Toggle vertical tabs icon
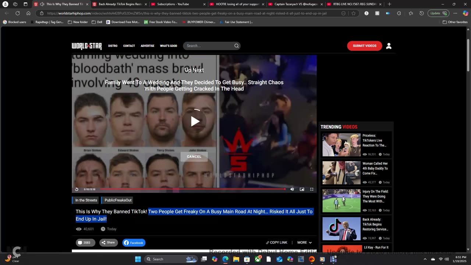 [x=25, y=4]
